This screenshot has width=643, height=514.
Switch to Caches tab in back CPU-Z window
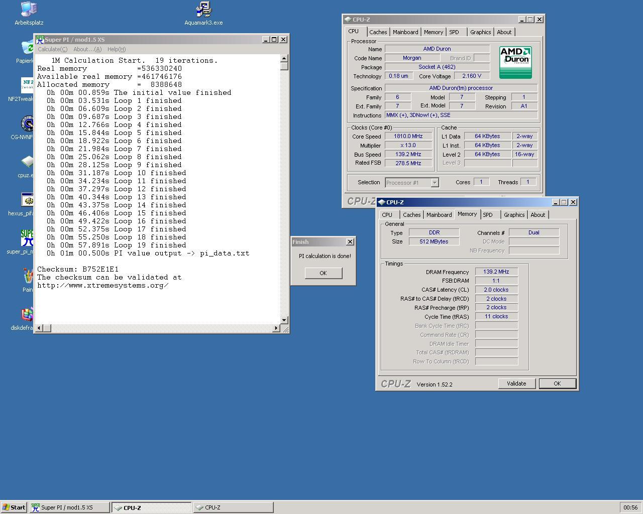378,32
